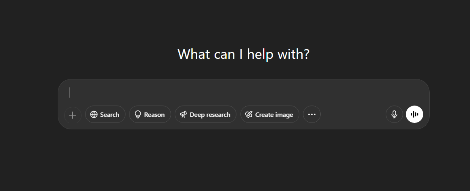The height and width of the screenshot is (191, 470).
Task: Turn on the Deep research pill
Action: [205, 114]
